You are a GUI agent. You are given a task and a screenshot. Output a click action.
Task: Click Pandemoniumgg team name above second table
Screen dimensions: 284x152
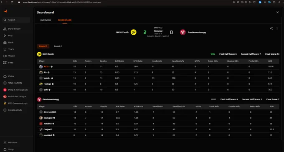51,99
